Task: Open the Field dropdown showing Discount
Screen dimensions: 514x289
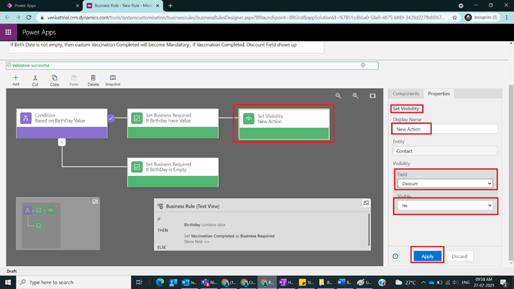Action: point(445,183)
